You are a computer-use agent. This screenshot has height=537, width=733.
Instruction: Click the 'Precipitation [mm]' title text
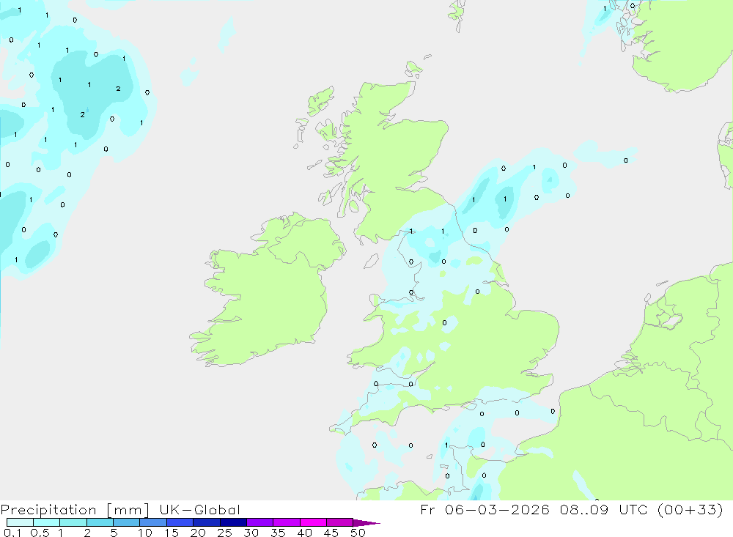click(75, 510)
